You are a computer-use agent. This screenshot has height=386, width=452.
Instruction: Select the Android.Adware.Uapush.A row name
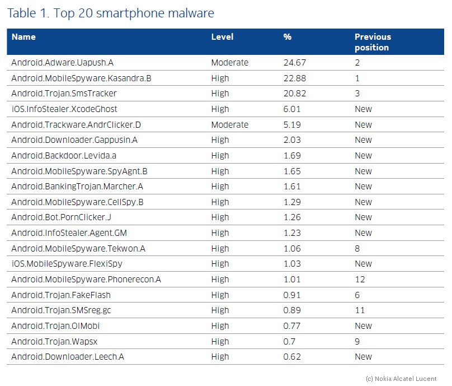tap(62, 63)
